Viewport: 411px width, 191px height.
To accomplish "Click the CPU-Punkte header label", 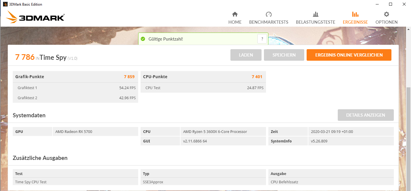I will [155, 77].
